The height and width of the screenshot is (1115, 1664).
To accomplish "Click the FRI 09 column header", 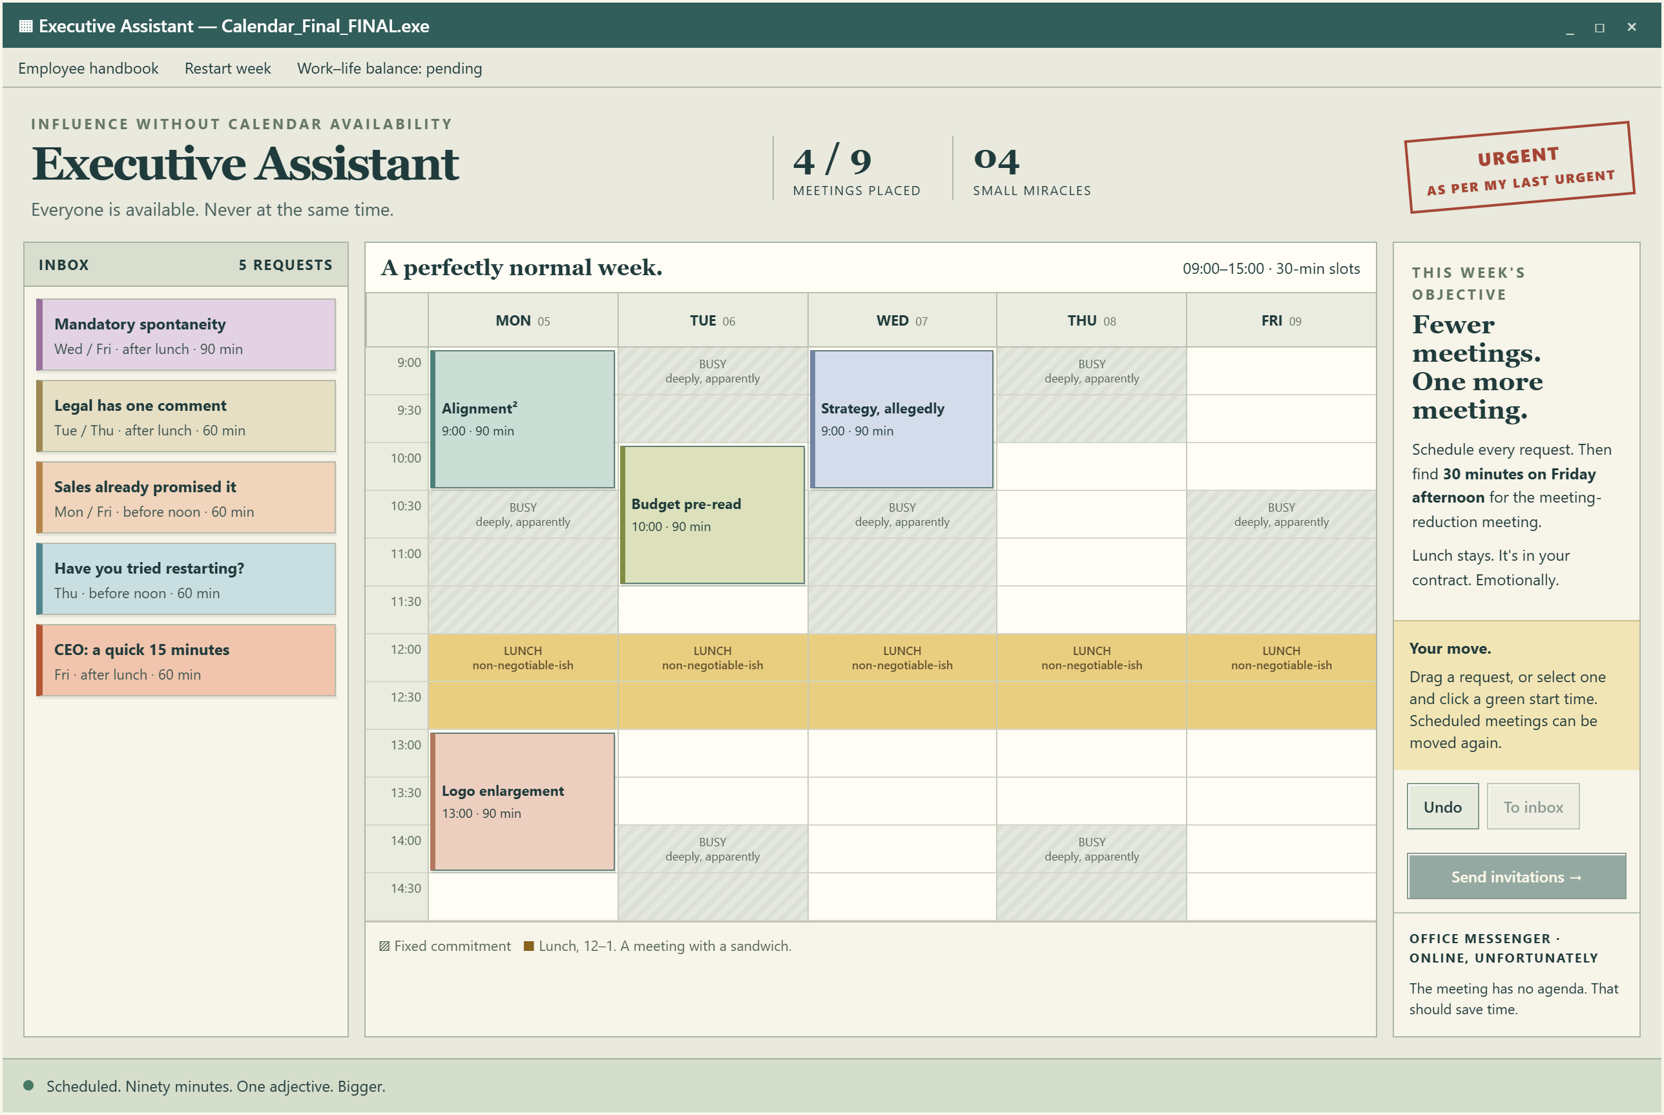I will tap(1281, 320).
